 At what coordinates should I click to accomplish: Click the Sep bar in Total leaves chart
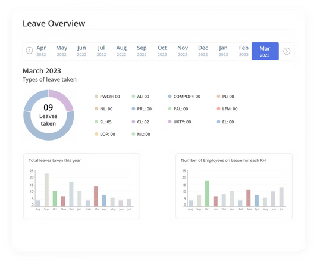click(46, 190)
